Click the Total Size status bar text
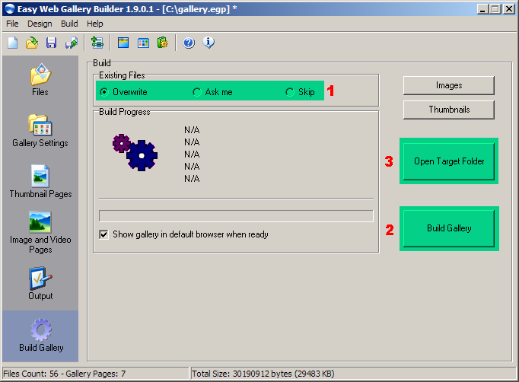The image size is (519, 382). coord(263,374)
